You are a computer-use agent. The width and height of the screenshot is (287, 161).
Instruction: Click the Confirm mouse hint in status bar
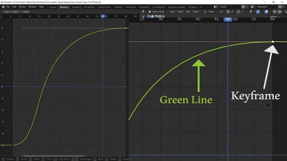pyautogui.click(x=8, y=159)
